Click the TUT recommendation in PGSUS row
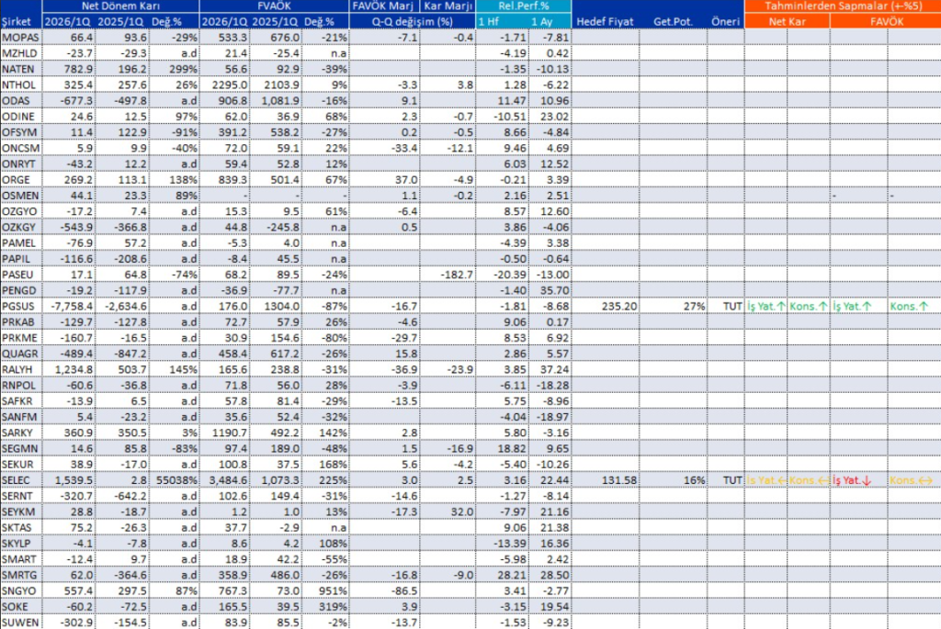Viewport: 941px width, 629px height. click(x=732, y=307)
